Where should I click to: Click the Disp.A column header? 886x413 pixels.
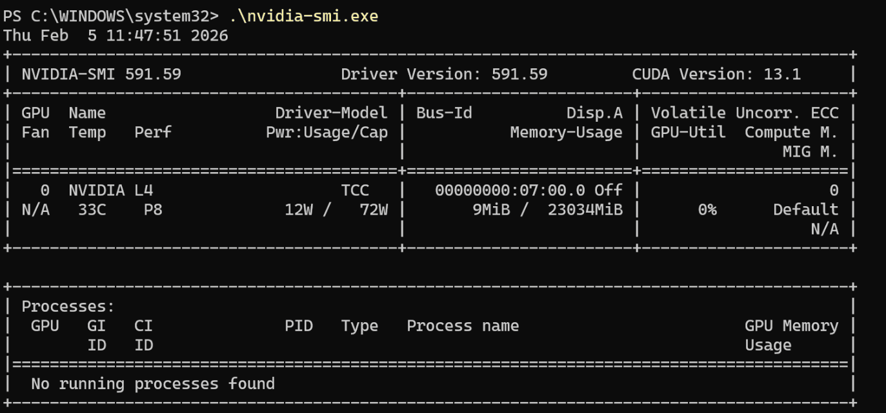click(x=594, y=113)
